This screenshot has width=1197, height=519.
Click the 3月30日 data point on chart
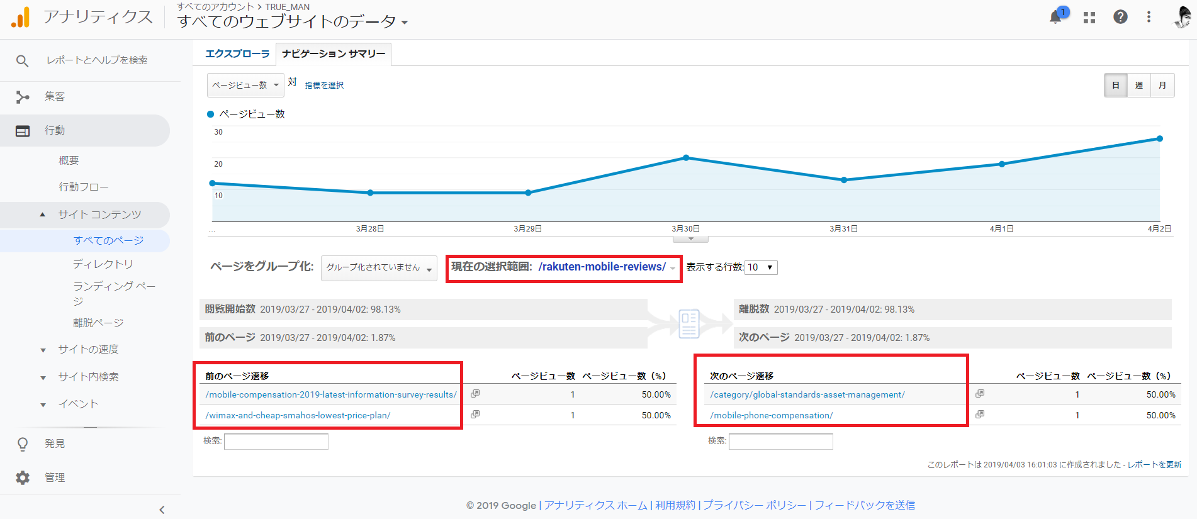tap(686, 158)
